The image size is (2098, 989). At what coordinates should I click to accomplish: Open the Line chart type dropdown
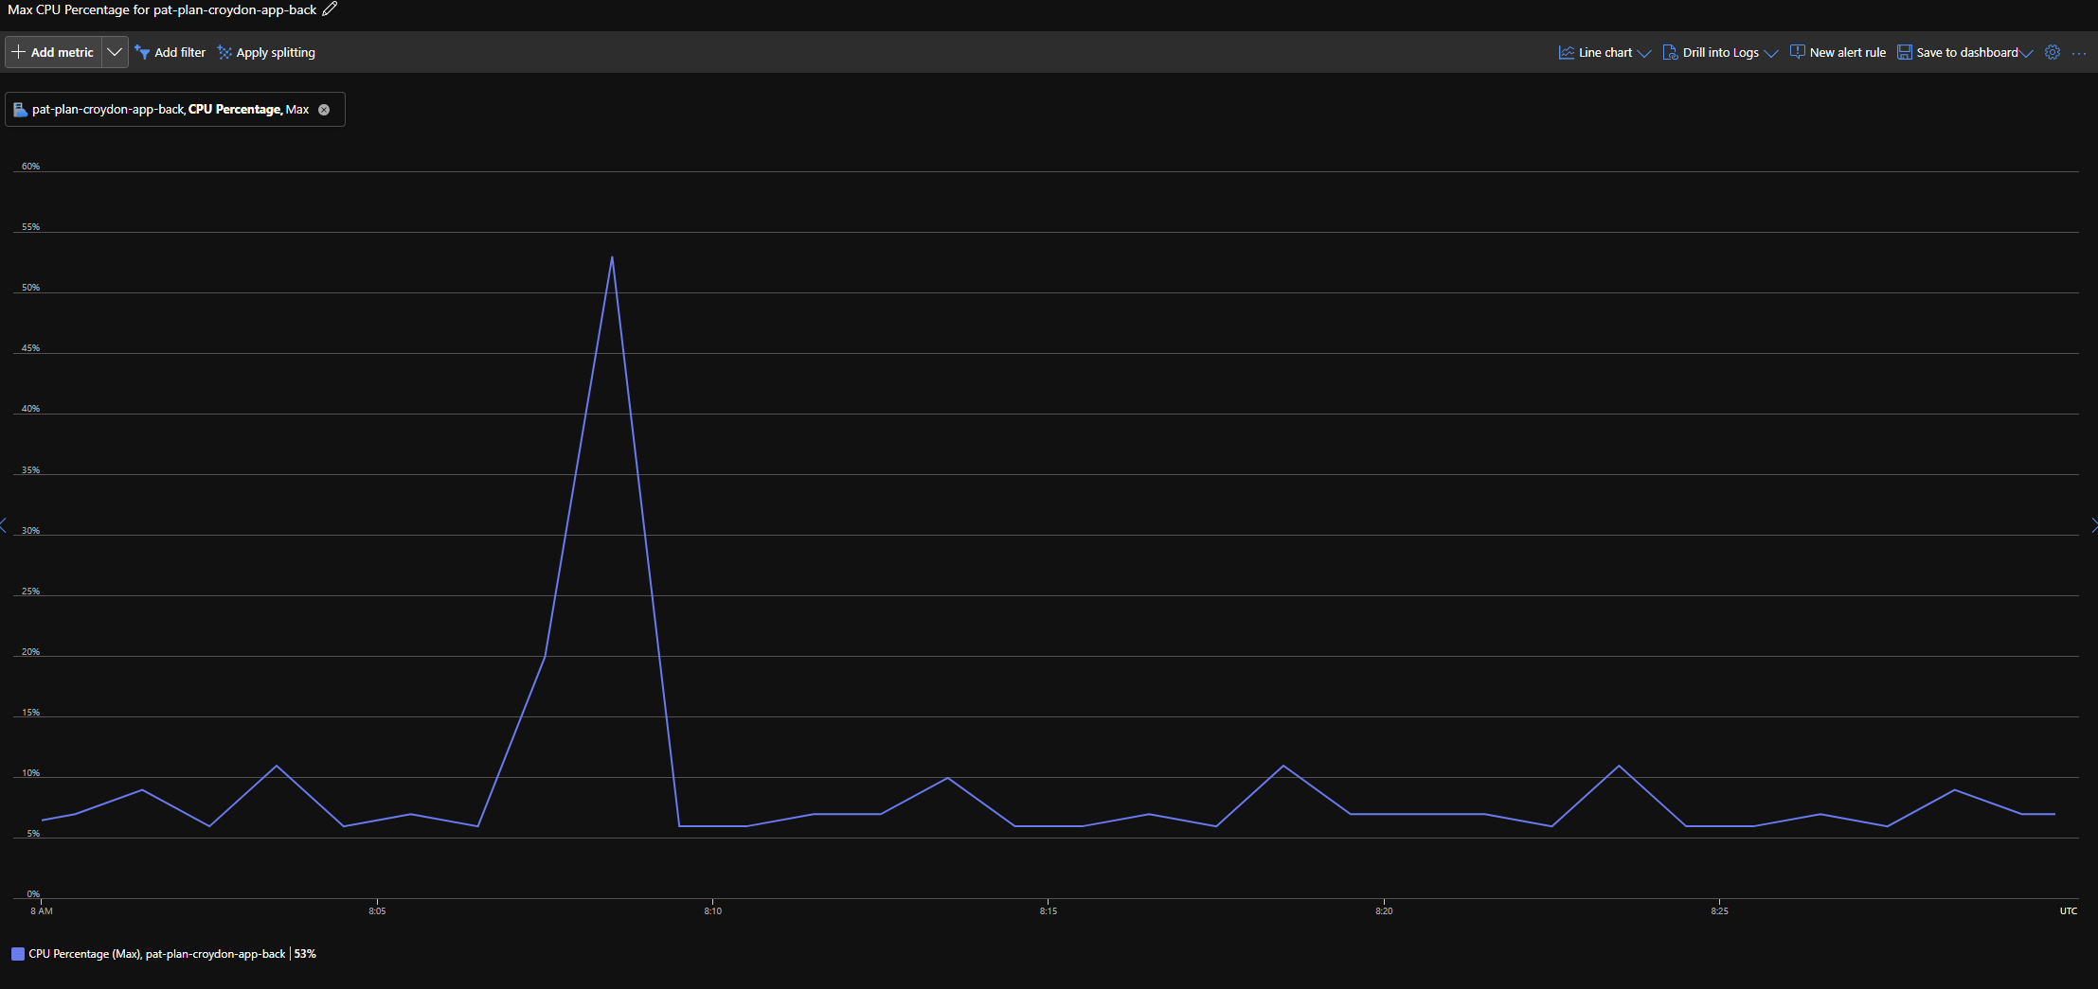pos(1605,52)
